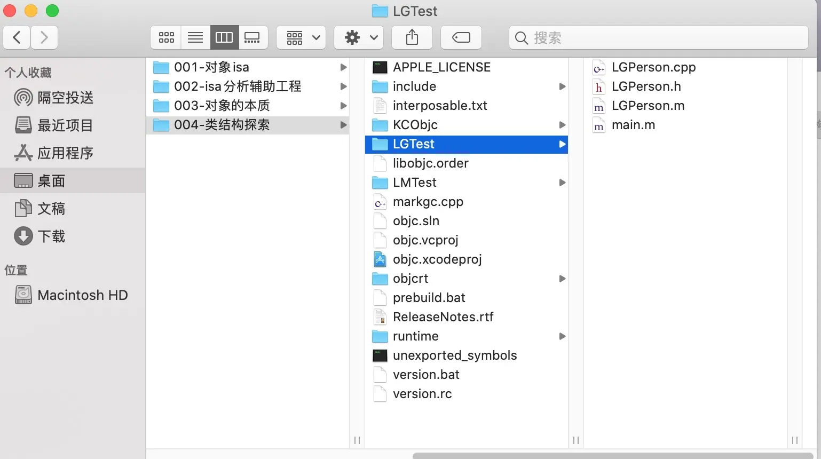The image size is (821, 459).
Task: Open Applications (应用程序) in sidebar
Action: click(x=73, y=153)
